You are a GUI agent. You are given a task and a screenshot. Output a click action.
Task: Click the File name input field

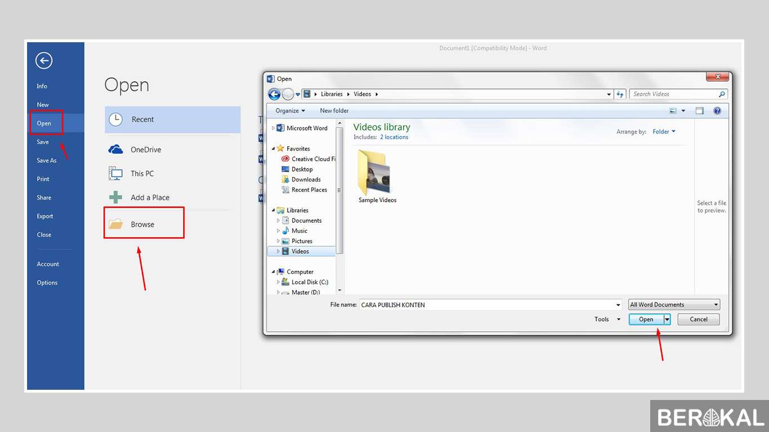[490, 304]
